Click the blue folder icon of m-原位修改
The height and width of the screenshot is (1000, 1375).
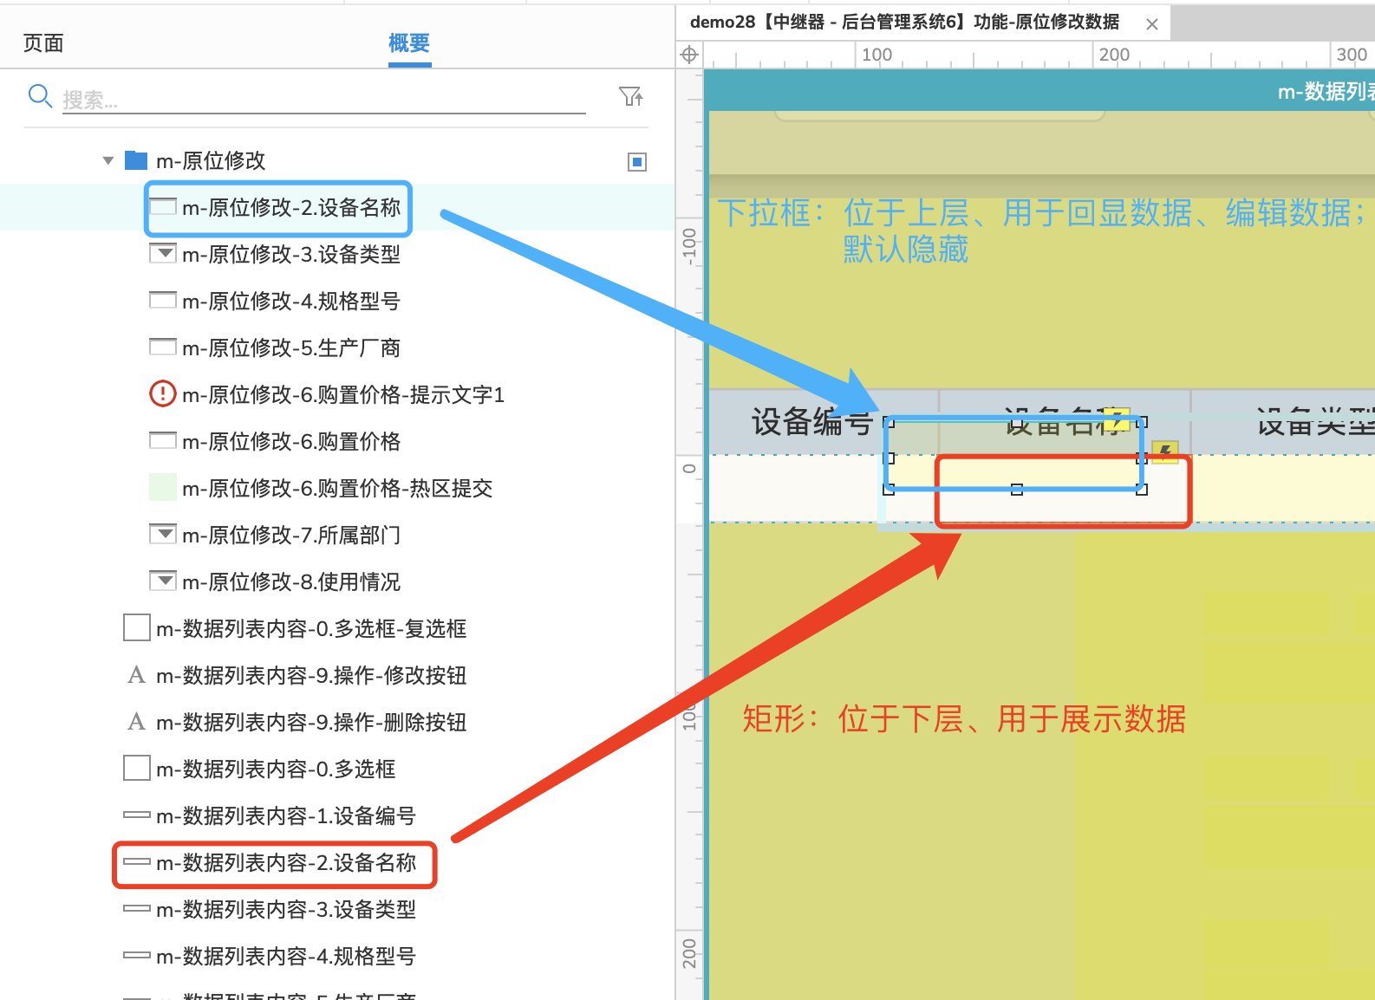136,160
